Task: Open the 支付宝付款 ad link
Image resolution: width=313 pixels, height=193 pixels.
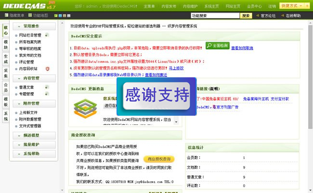Action: point(280,99)
